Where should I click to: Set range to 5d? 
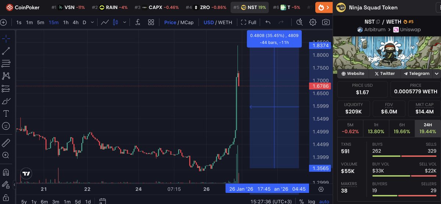[78, 201]
